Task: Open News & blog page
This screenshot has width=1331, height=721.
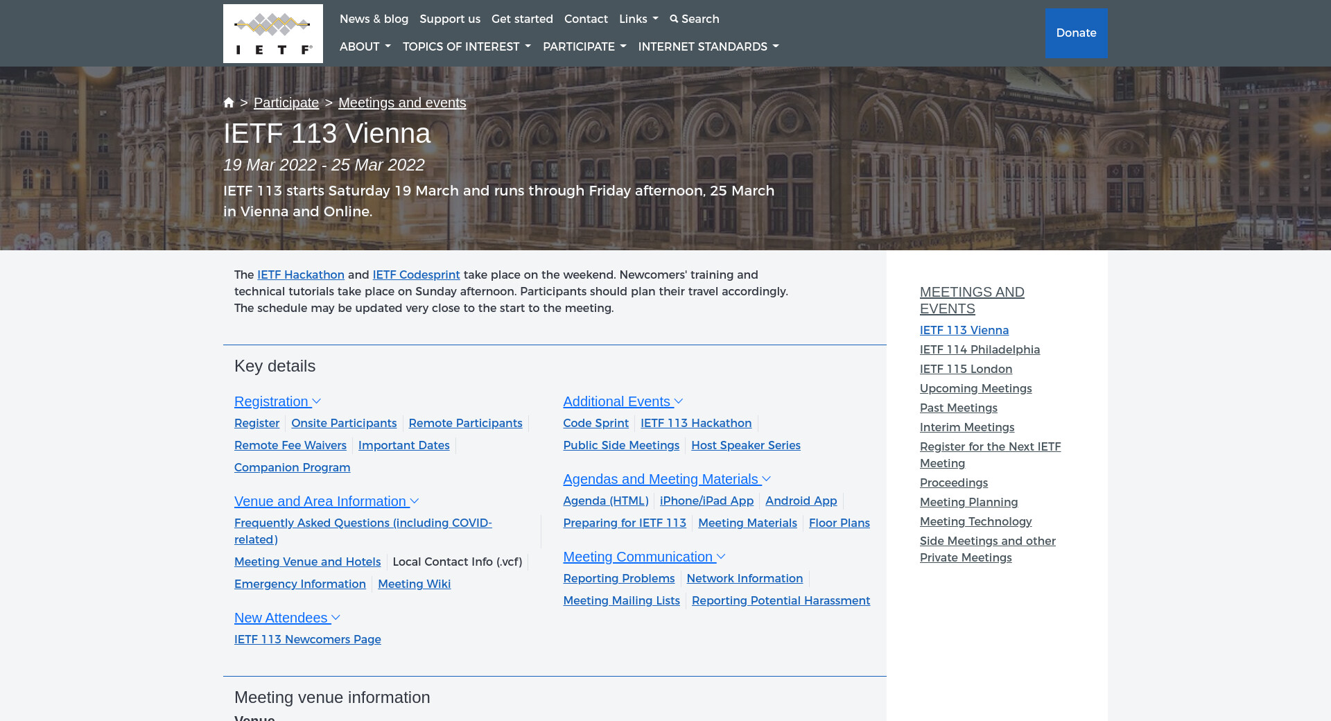Action: coord(374,19)
